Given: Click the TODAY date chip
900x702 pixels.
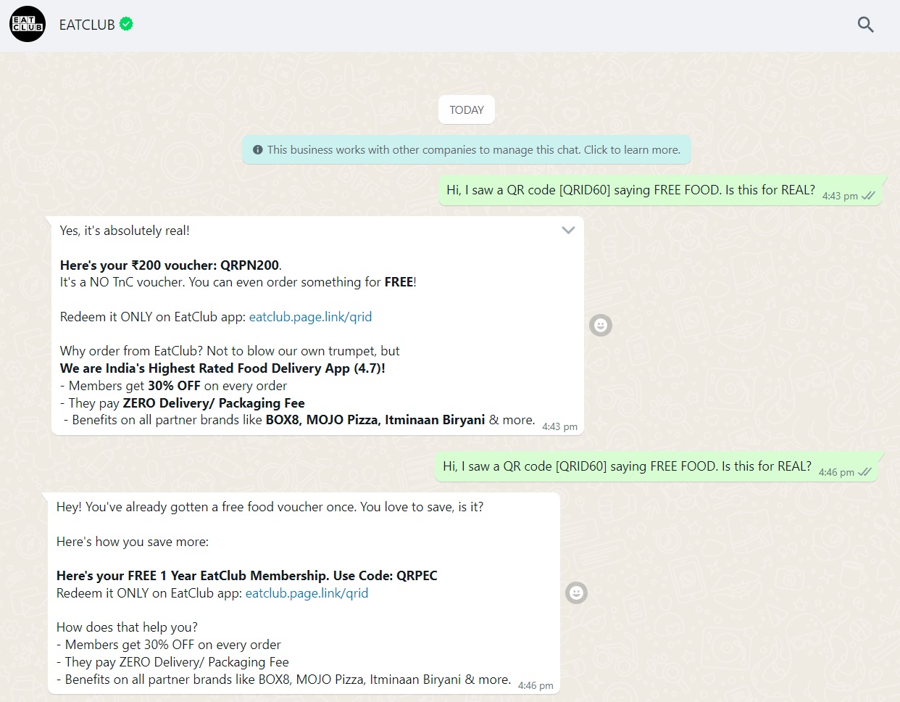Looking at the screenshot, I should click(467, 110).
